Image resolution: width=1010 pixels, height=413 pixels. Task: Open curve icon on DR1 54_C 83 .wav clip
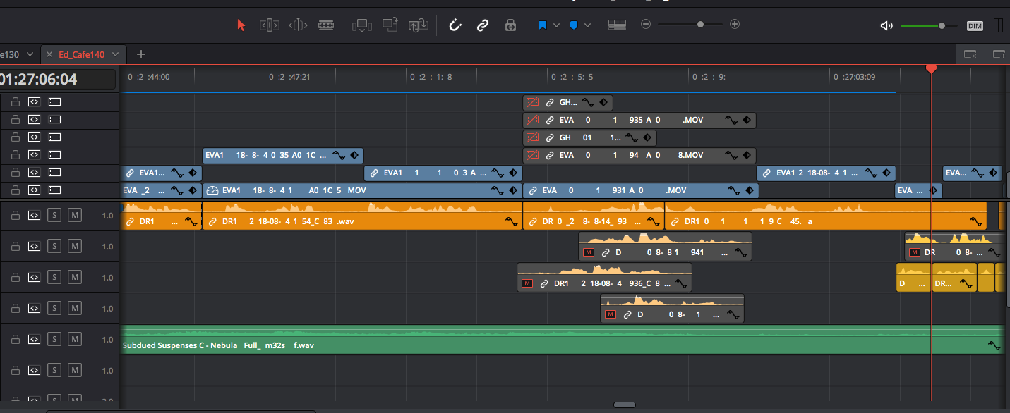coord(512,221)
